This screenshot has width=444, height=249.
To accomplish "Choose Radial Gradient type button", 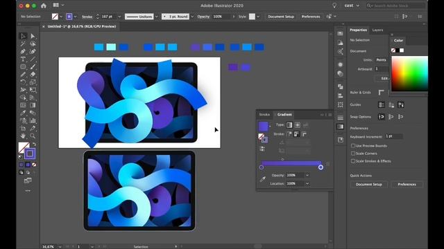I will 298,124.
